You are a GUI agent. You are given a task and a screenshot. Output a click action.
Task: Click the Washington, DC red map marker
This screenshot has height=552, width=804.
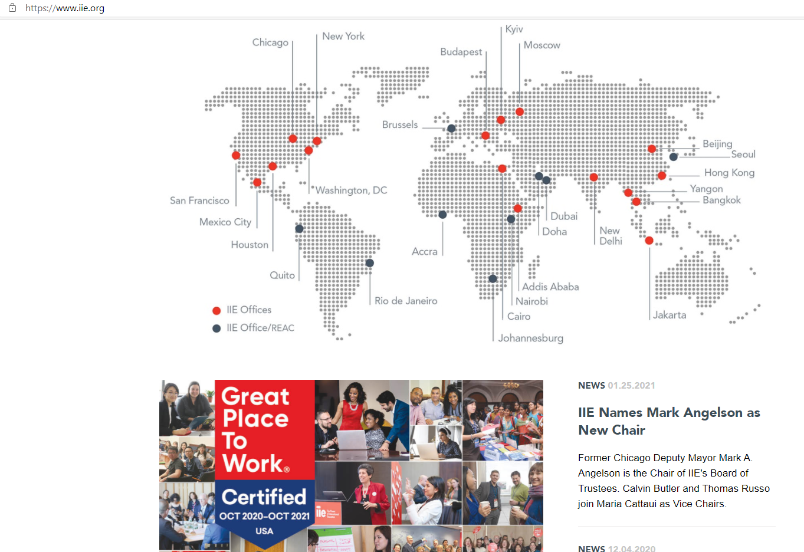click(309, 150)
